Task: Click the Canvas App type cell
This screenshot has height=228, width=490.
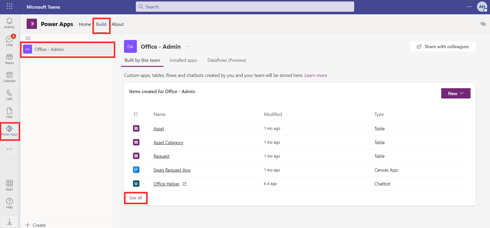Action: [x=386, y=170]
